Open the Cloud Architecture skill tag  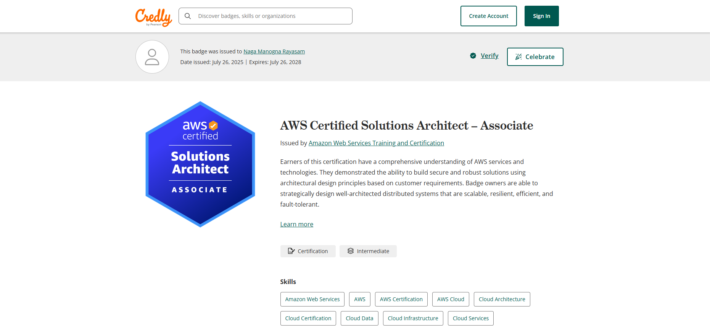click(502, 299)
